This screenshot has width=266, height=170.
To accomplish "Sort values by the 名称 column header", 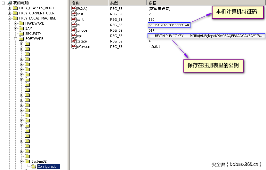I will pyautogui.click(x=89, y=3).
